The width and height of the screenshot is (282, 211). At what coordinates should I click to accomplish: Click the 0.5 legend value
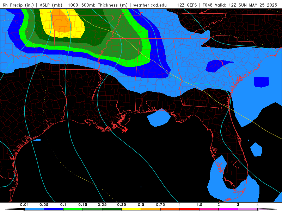point(141,205)
